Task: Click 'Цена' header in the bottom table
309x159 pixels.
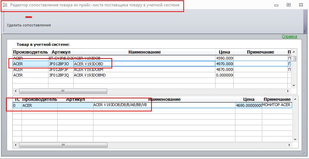Action: click(249, 99)
